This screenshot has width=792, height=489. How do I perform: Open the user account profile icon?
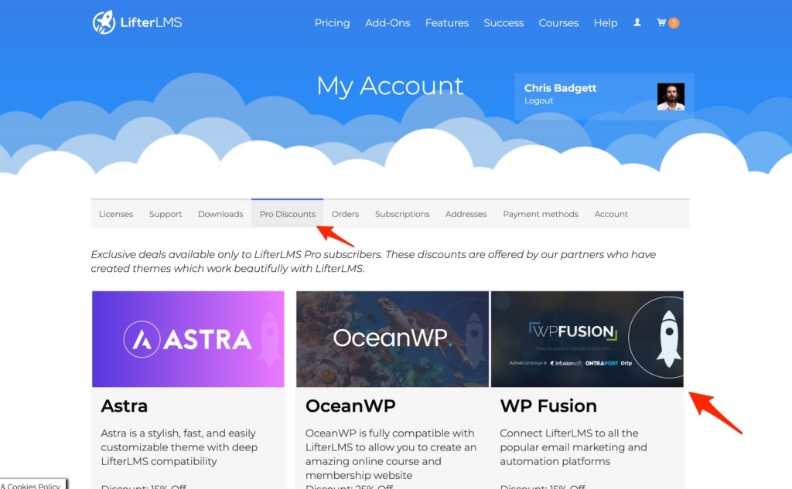[637, 22]
